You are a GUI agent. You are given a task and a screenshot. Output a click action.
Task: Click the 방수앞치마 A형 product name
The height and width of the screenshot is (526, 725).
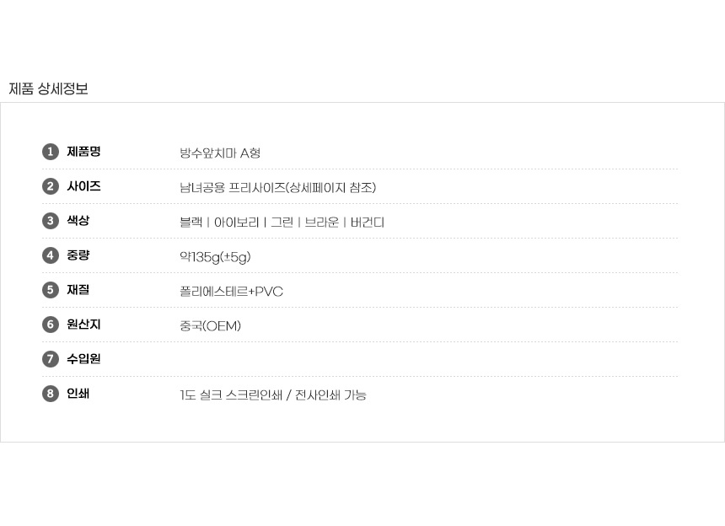[x=220, y=153]
